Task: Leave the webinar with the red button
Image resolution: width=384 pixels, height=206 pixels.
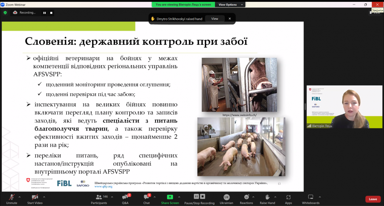Action: click(373, 199)
